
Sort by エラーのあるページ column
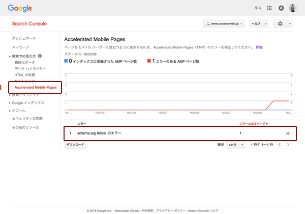coord(254,124)
